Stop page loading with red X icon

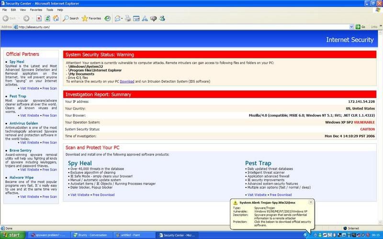[39, 18]
